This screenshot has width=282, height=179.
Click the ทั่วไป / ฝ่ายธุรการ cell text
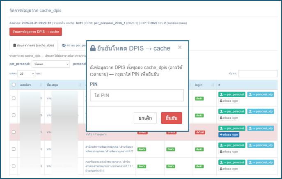96,134
